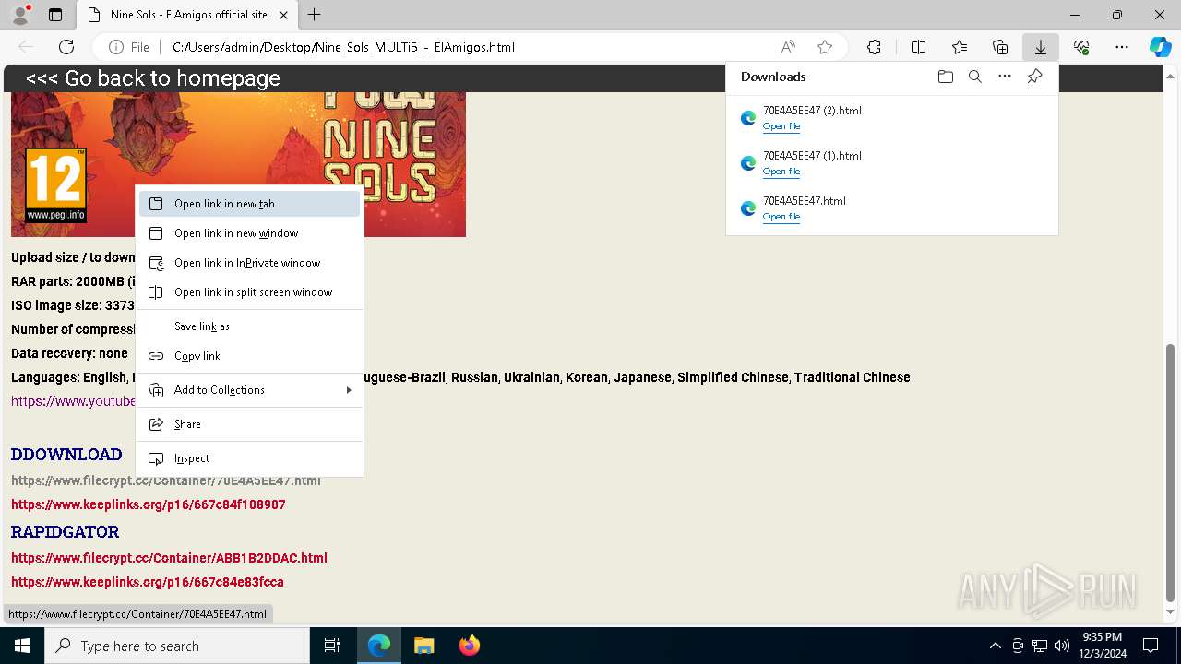Open Settings and more ellipsis menu
Viewport: 1181px width, 664px height.
[1122, 47]
